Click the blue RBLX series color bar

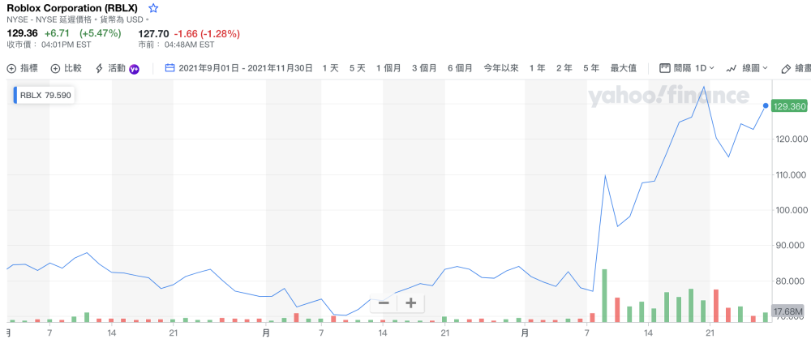15,95
